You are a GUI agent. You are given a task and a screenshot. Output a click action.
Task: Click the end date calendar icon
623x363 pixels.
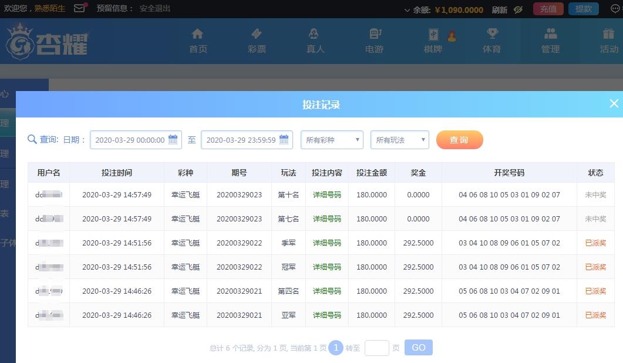coord(284,140)
